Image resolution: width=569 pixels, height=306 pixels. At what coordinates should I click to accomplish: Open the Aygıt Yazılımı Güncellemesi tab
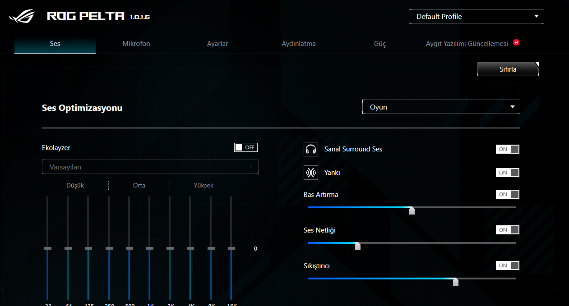click(467, 44)
